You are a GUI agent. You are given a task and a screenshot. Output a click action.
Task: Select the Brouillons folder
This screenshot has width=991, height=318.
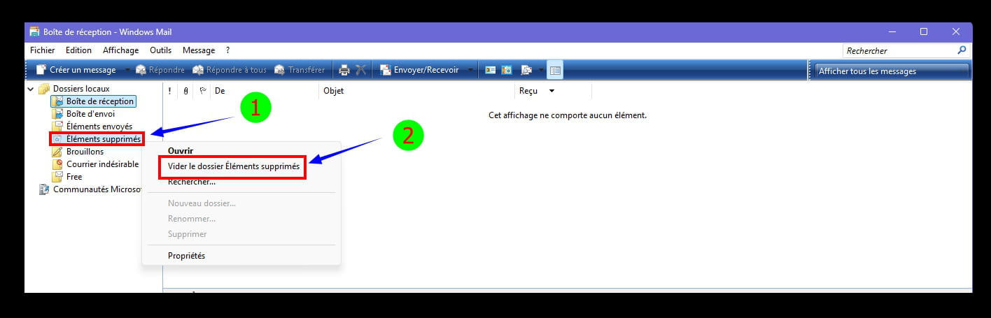coord(85,152)
